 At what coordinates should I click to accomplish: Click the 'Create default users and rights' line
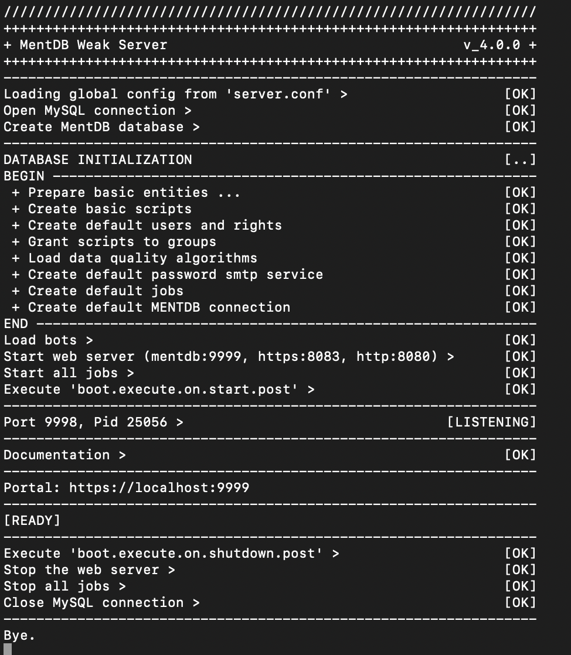click(155, 225)
